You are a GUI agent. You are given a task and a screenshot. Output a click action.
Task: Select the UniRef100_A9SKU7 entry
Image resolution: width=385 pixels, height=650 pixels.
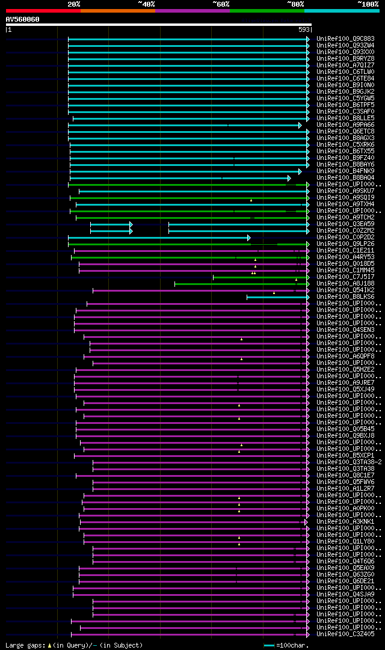[x=345, y=192]
